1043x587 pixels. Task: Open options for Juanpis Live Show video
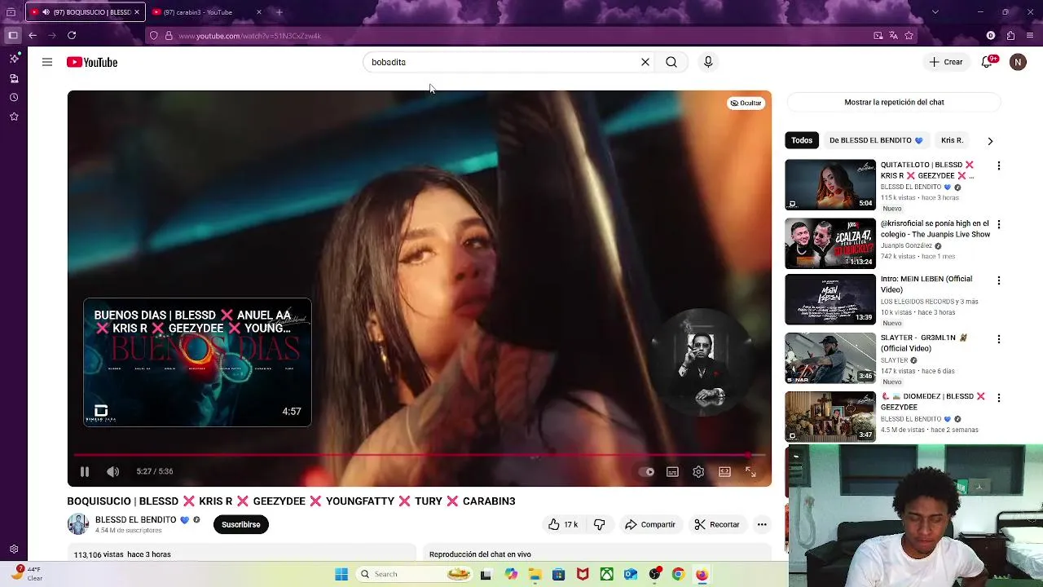pos(999,225)
